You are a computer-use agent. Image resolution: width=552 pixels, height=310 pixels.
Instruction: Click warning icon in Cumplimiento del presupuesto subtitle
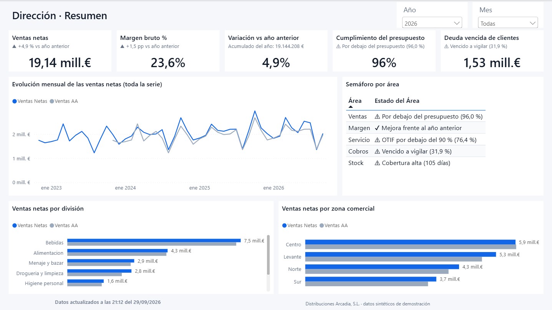pyautogui.click(x=338, y=46)
